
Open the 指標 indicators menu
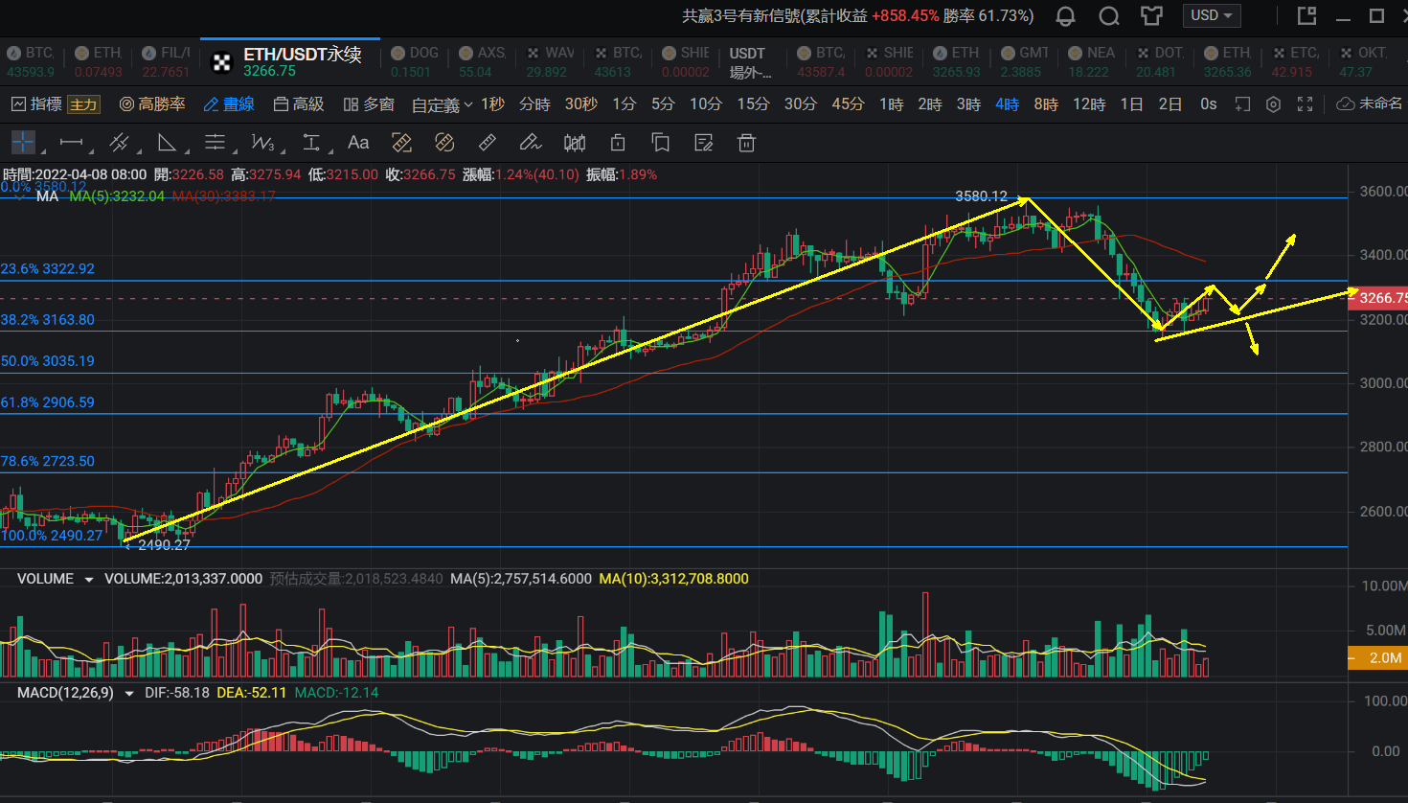[x=36, y=103]
